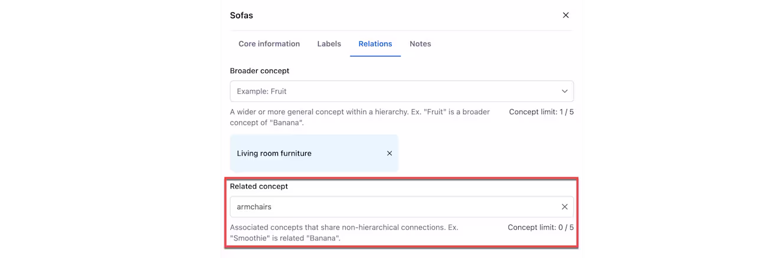Select the Relations tab
This screenshot has height=258, width=779.
point(375,44)
